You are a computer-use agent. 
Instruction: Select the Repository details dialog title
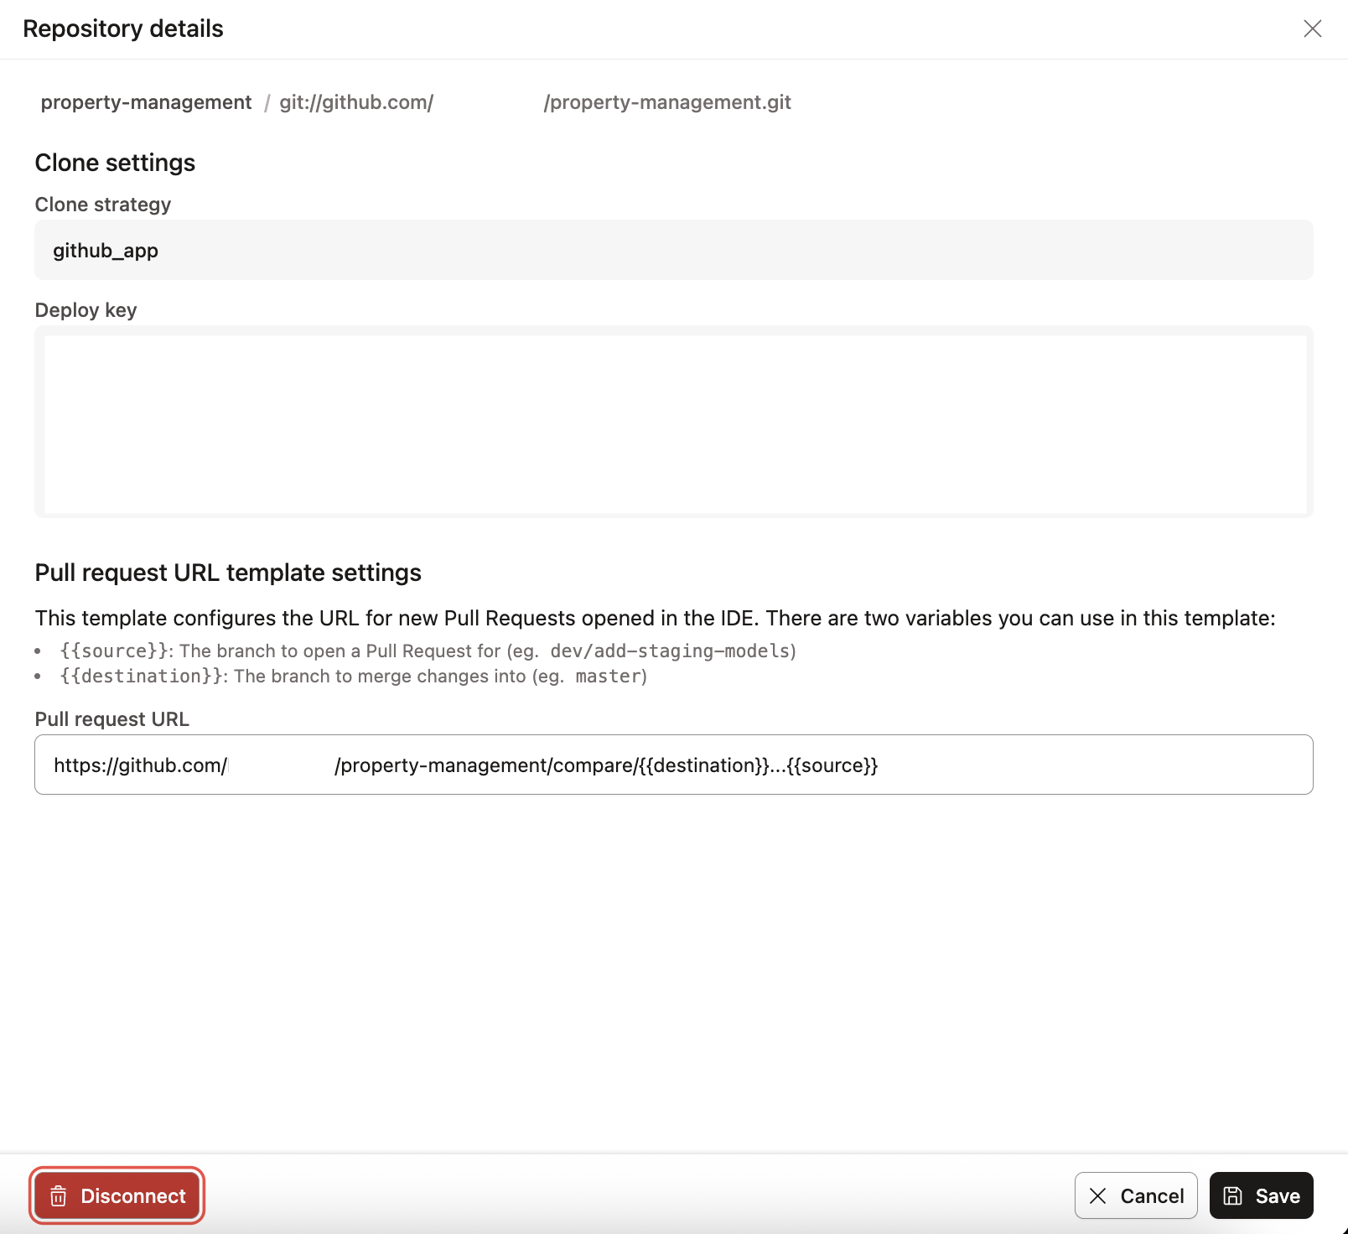(123, 28)
